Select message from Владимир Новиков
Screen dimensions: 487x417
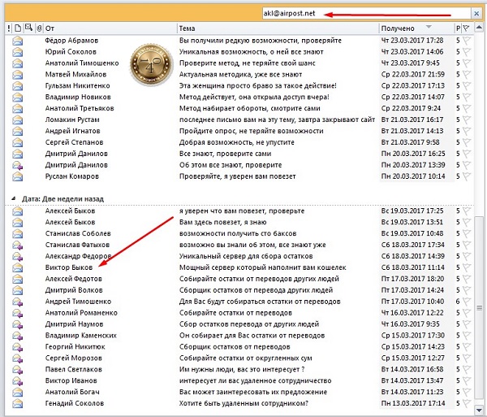pyautogui.click(x=78, y=97)
